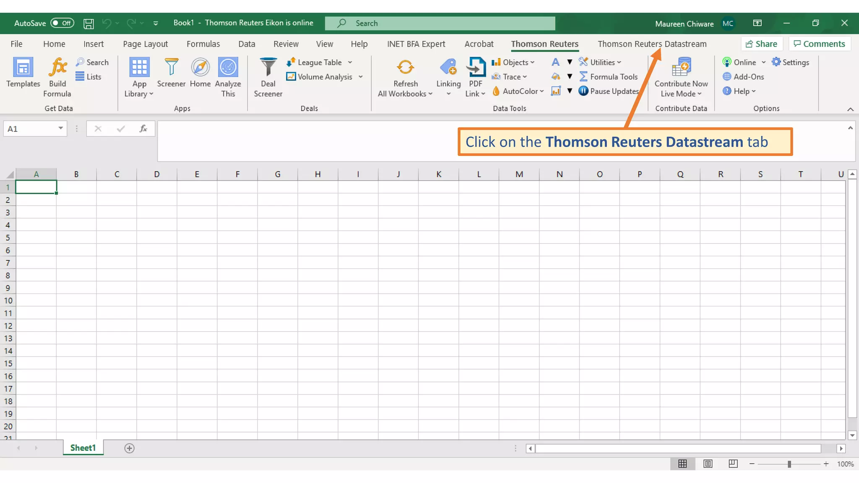Click the horizontal scrollbar right arrow
The height and width of the screenshot is (483, 859).
(x=841, y=449)
